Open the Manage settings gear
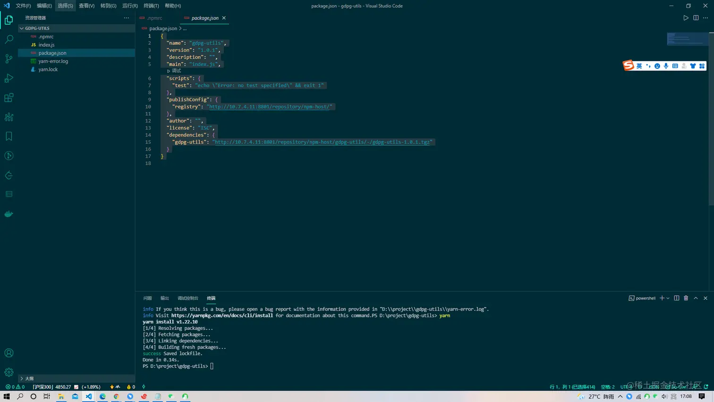The height and width of the screenshot is (402, 714). 8,372
